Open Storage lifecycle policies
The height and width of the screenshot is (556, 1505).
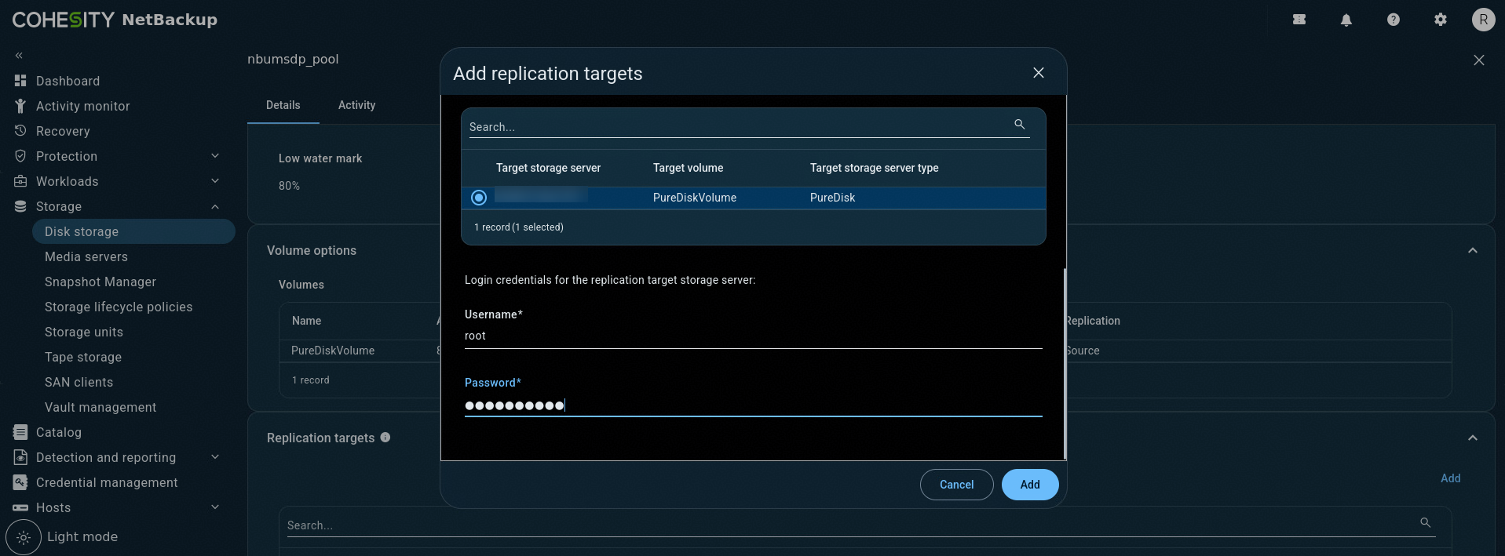point(119,307)
